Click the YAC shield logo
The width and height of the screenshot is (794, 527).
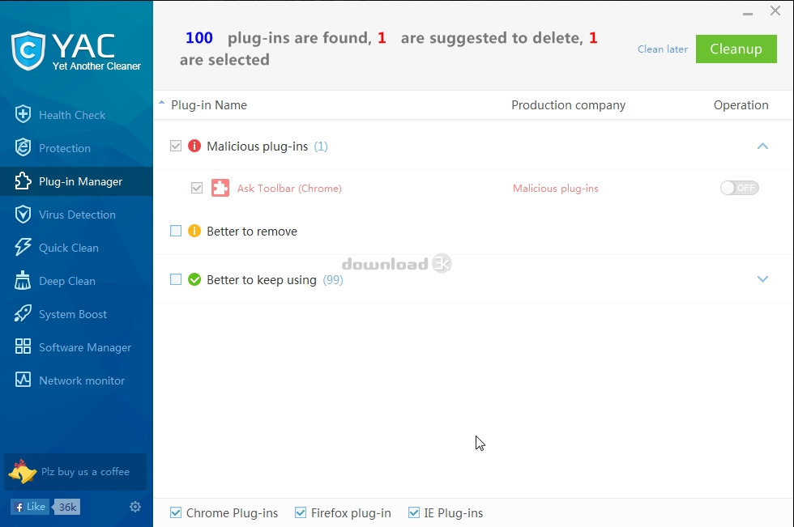click(x=28, y=50)
